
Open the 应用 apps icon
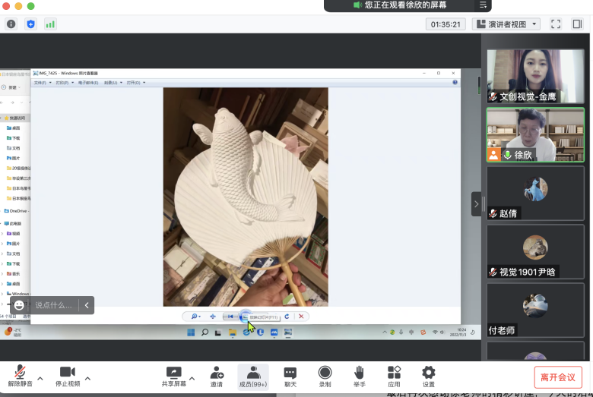[394, 377]
